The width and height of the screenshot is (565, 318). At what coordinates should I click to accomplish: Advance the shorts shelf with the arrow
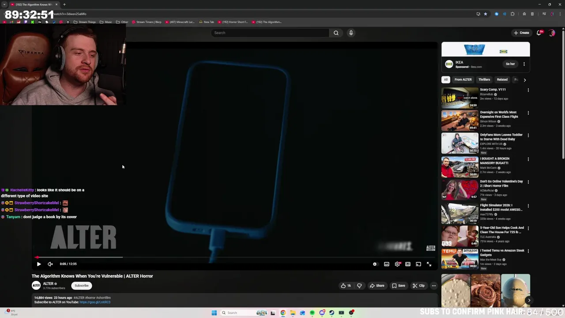529,300
